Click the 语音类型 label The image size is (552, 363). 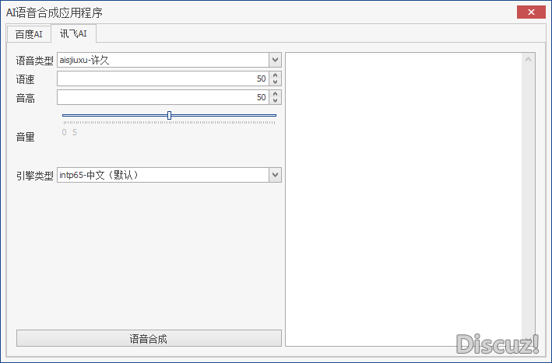click(34, 61)
